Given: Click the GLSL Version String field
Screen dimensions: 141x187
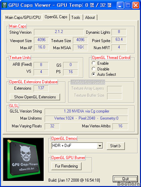Looking at the screenshot, I should pyautogui.click(x=86, y=112).
